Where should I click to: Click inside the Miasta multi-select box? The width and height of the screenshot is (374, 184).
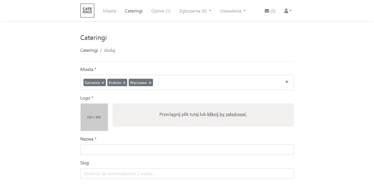pyautogui.click(x=216, y=83)
